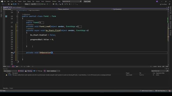Click the open file toolbar icon
The width and height of the screenshot is (172, 96).
(x=12, y=4)
